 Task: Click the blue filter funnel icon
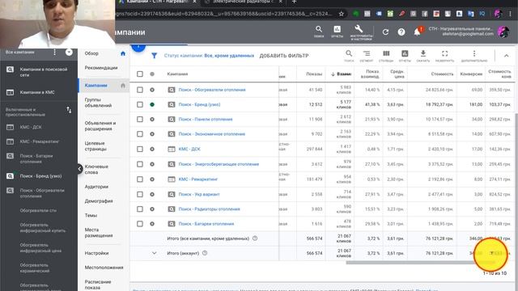(x=154, y=56)
